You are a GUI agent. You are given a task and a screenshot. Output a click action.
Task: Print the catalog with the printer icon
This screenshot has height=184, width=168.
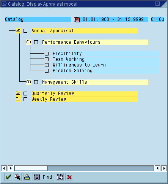tap(27, 177)
